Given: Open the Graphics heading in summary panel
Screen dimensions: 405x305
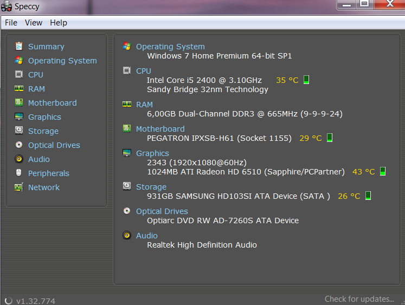Looking at the screenshot, I should pos(152,153).
